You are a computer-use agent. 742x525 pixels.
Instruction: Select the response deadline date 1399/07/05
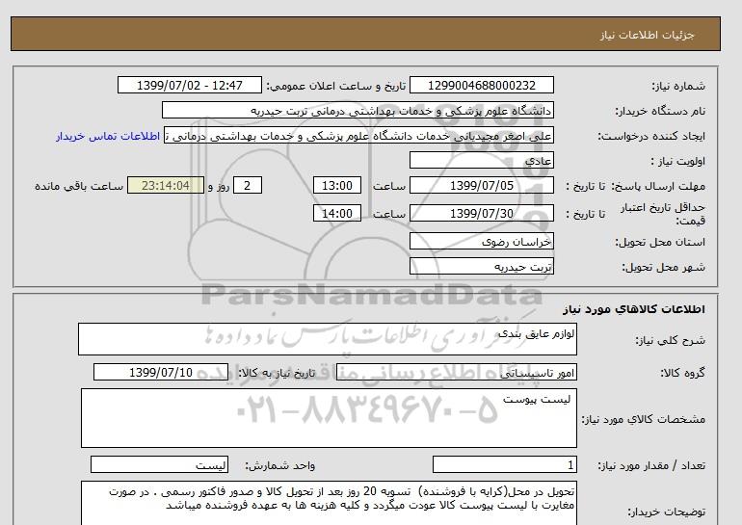(x=481, y=185)
